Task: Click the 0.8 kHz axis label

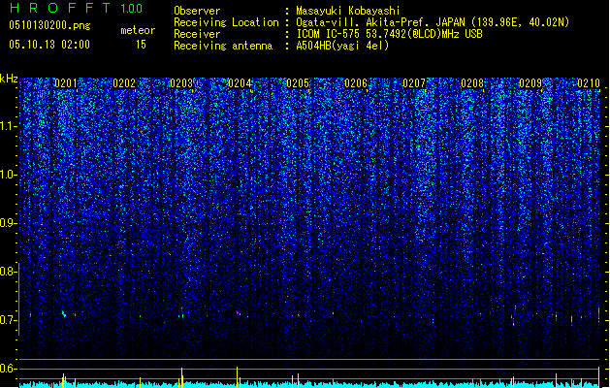Action: pos(7,272)
